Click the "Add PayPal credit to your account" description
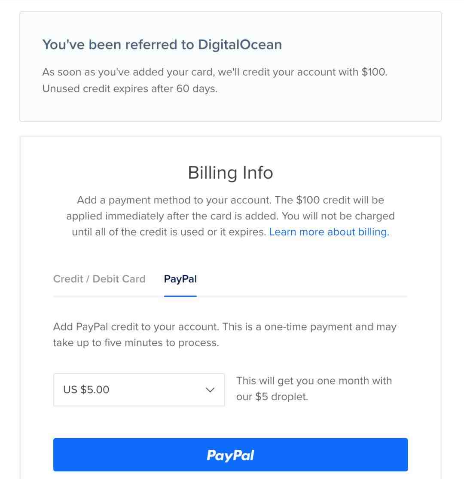This screenshot has width=464, height=479. pyautogui.click(x=224, y=327)
